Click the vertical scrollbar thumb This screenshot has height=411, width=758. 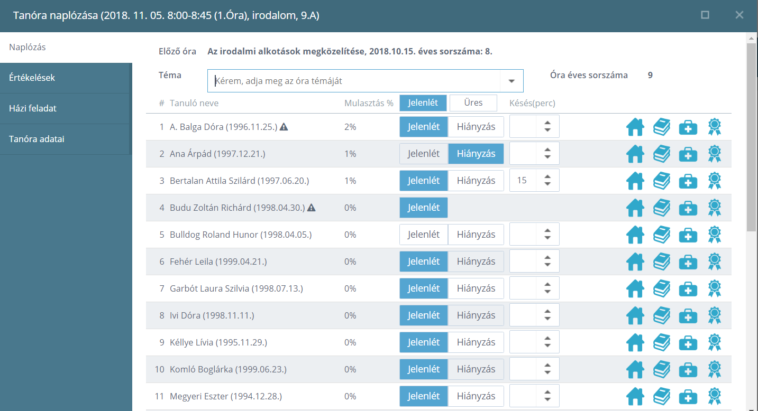pyautogui.click(x=751, y=137)
